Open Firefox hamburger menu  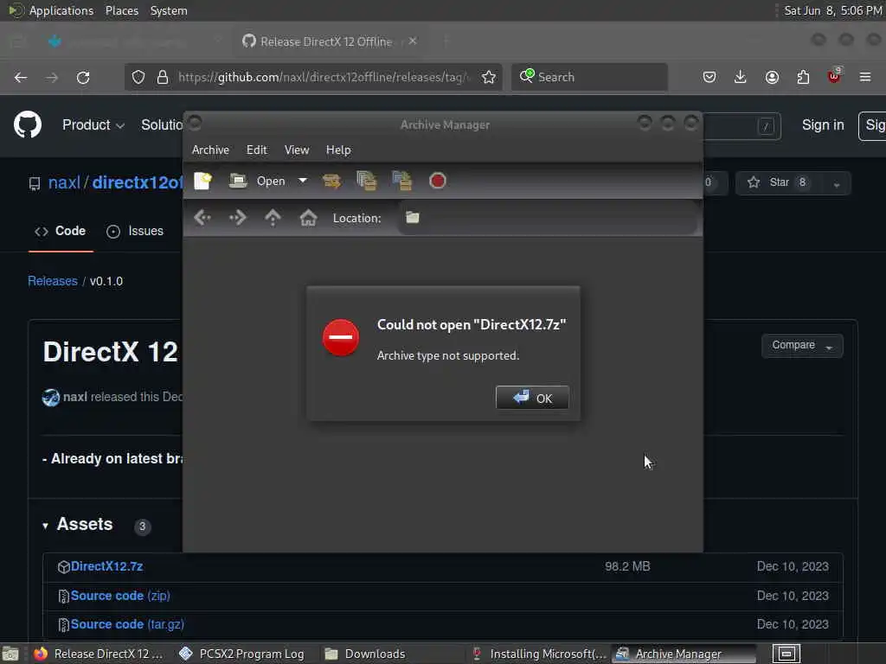[865, 77]
